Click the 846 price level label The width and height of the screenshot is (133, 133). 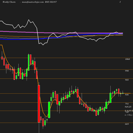point(127,95)
